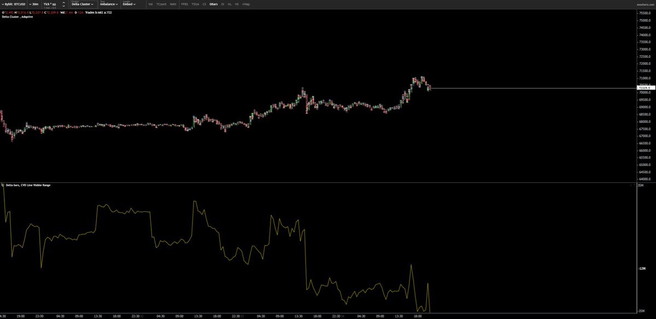Open the Bybit: BTCUSD symbol selector

click(14, 4)
